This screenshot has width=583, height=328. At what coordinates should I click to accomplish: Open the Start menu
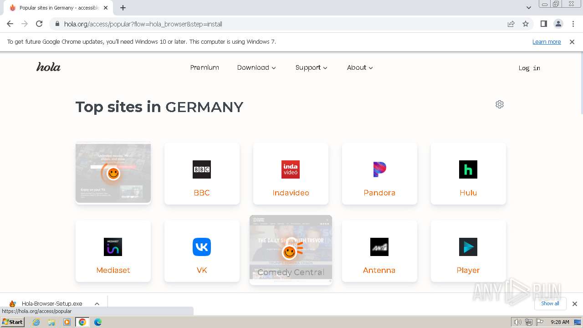[13, 322]
